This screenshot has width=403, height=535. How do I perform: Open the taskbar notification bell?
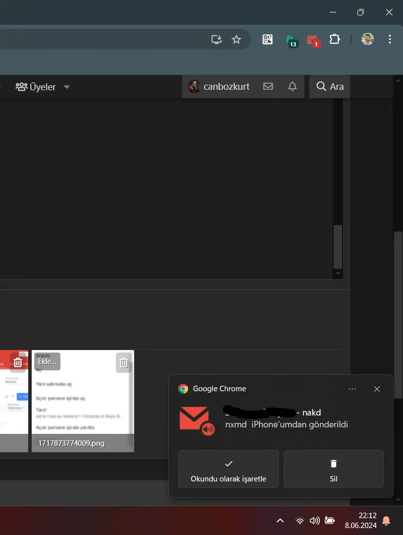(386, 521)
